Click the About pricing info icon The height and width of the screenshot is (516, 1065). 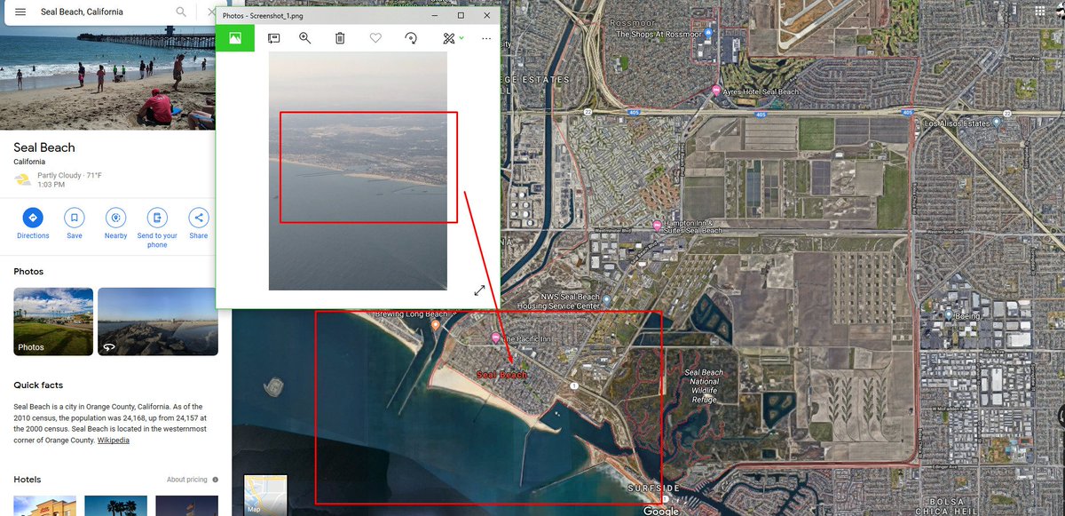click(215, 480)
